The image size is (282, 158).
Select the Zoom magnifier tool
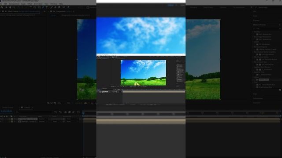coord(14,7)
